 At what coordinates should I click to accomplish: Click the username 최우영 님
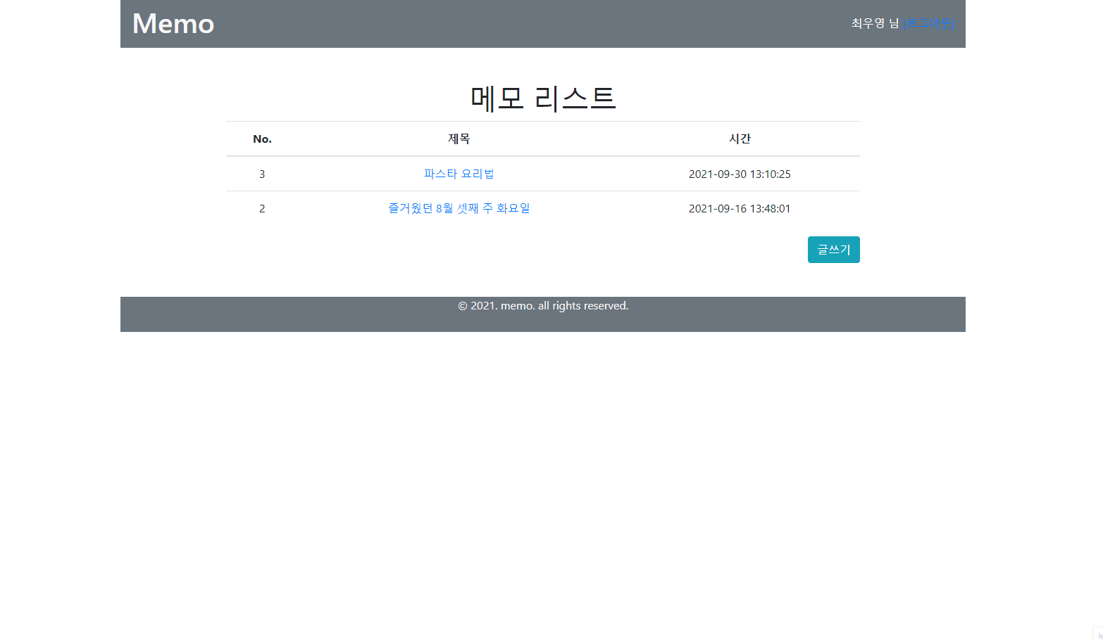[873, 23]
